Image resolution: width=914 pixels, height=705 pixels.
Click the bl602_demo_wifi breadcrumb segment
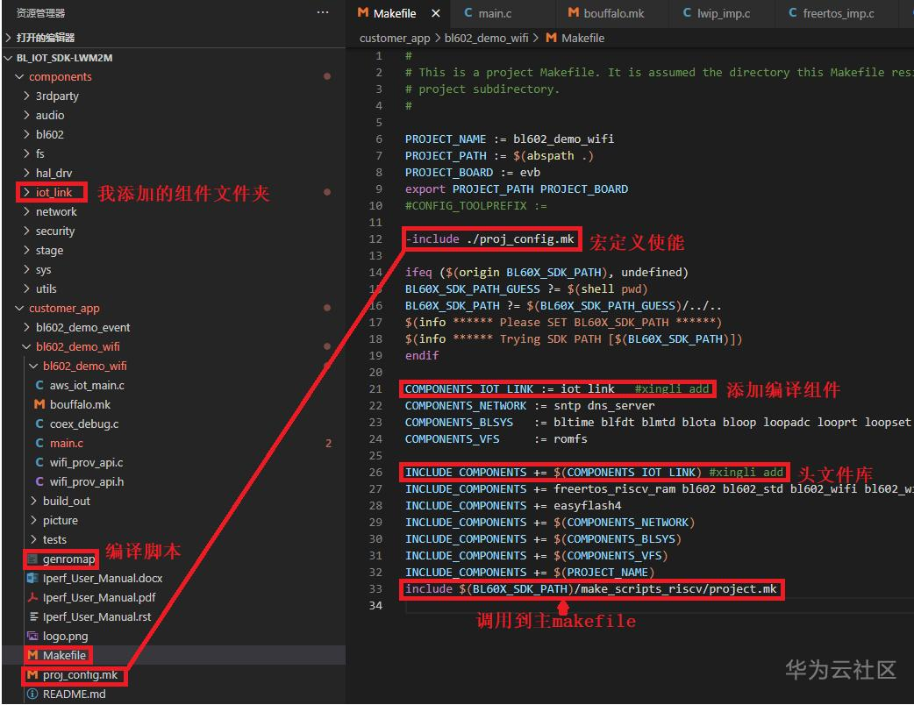click(486, 38)
